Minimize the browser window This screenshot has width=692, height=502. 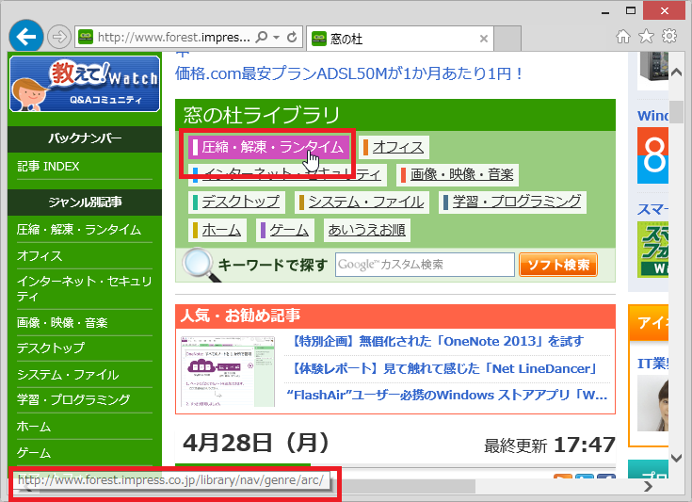point(605,12)
